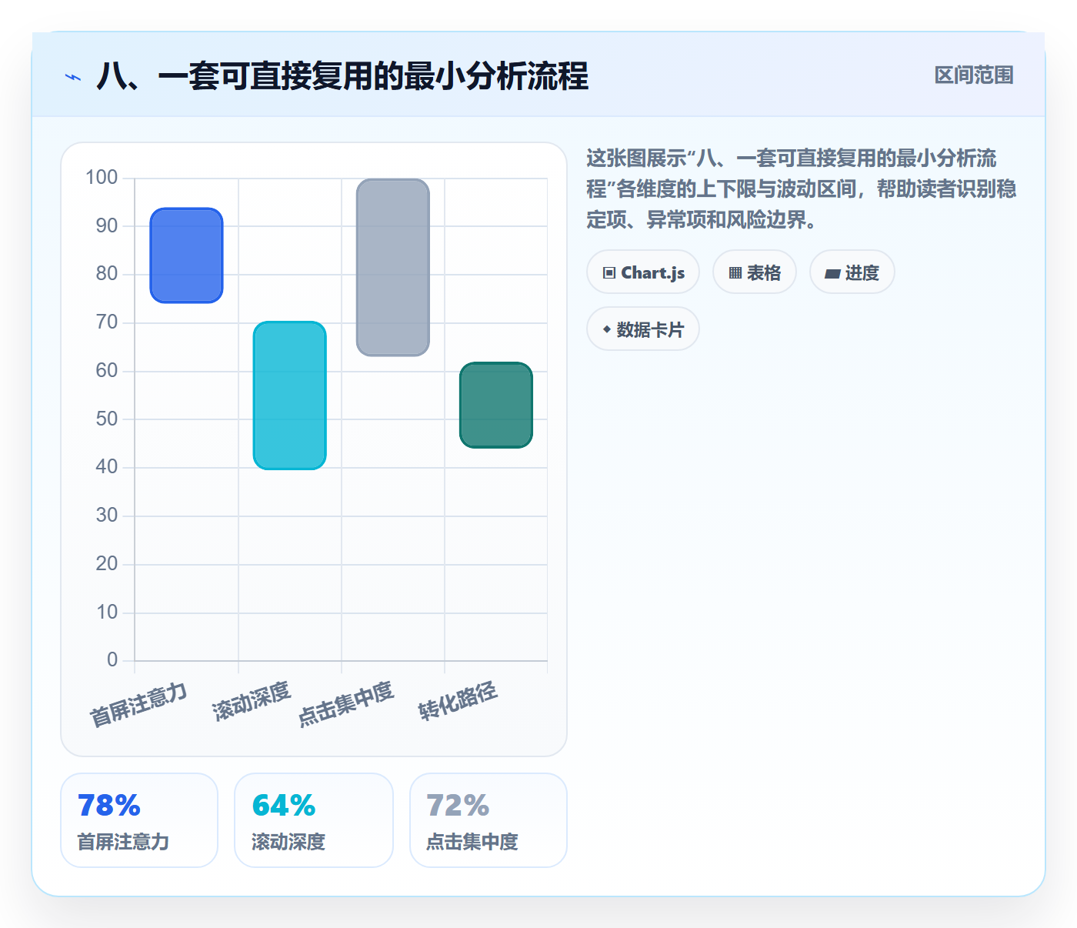Click the lightning bolt icon beside the title
Screen dimensions: 1077x928
73,77
